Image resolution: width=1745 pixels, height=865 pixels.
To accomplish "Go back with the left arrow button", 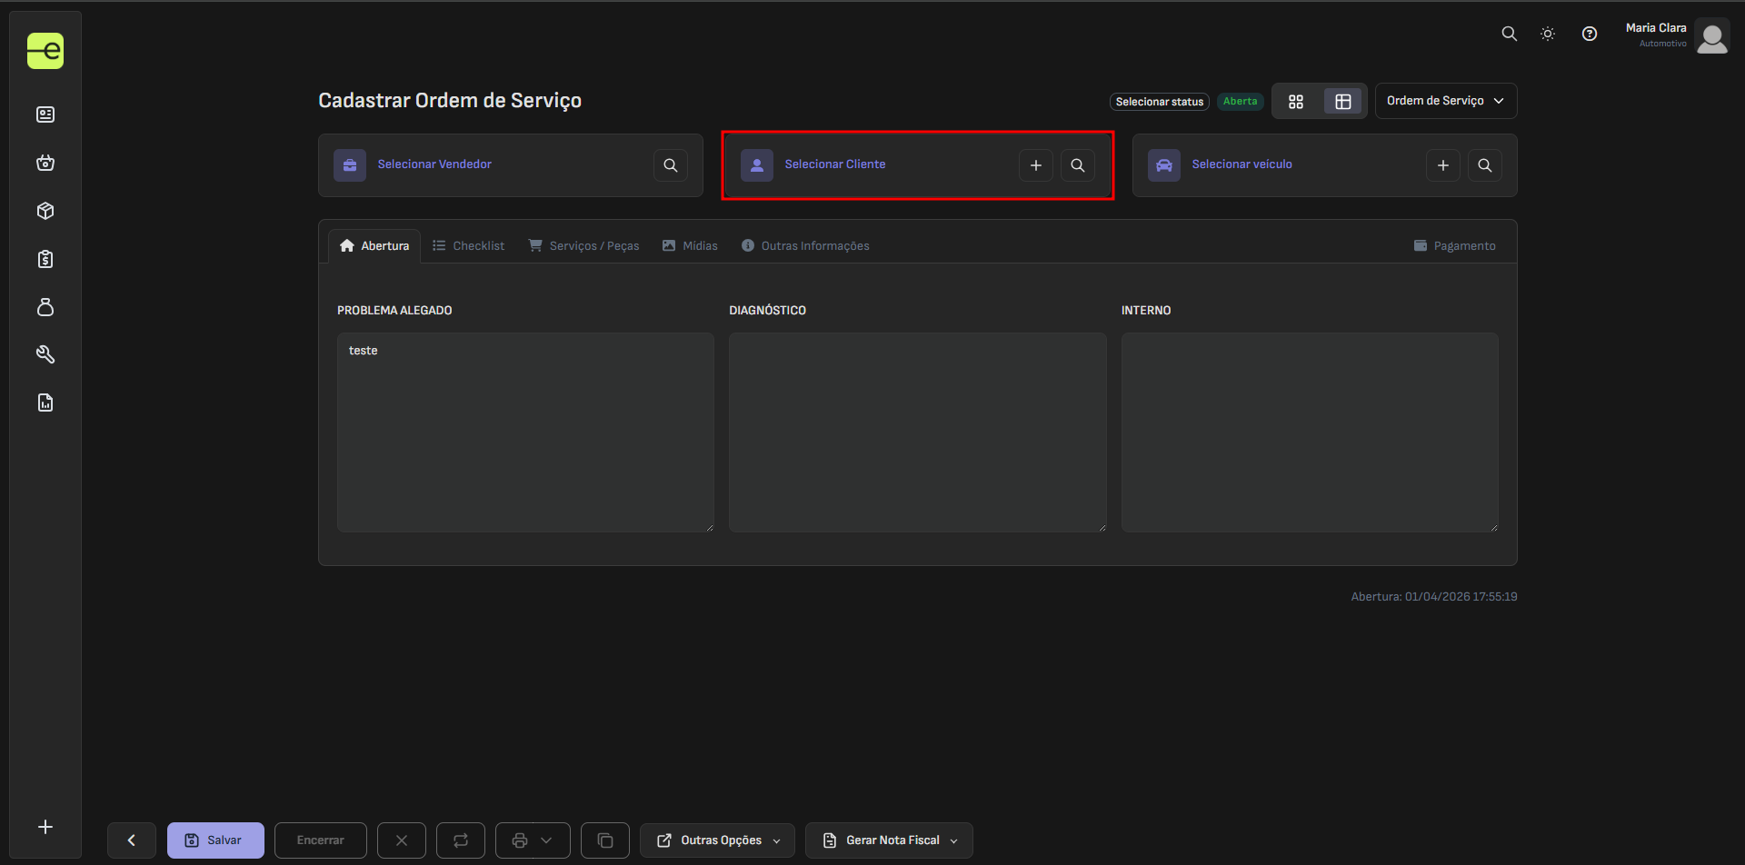I will [x=132, y=840].
